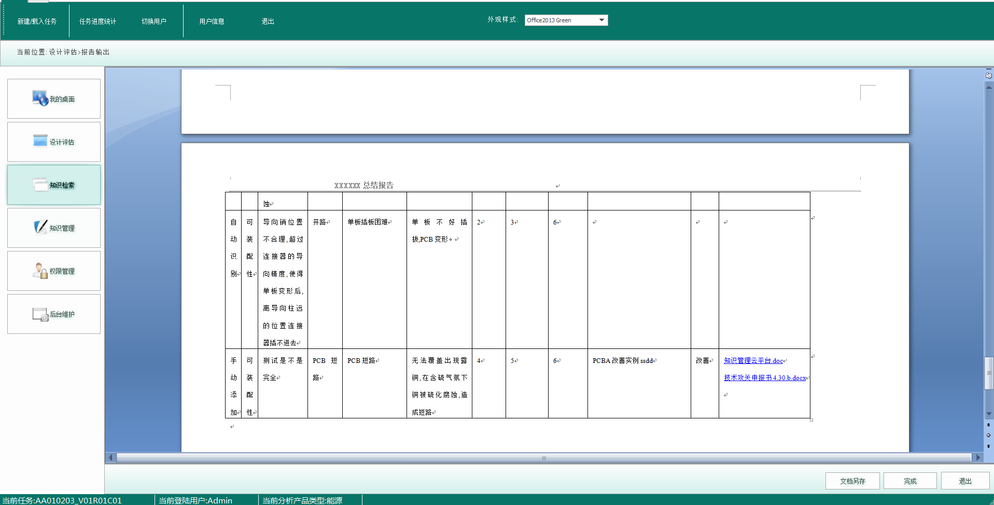
Task: Click the 权限管理 user lock icon
Action: 40,270
